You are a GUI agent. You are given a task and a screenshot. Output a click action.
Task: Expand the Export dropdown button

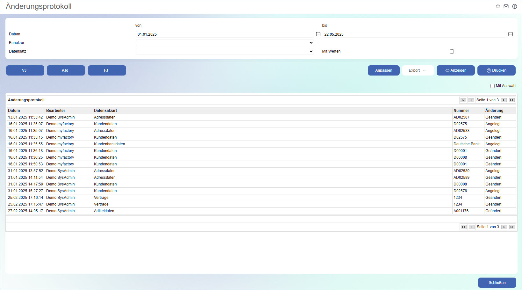418,70
